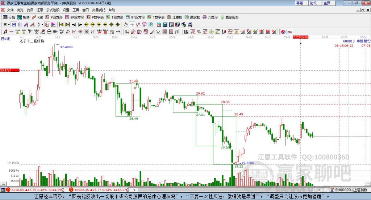Viewport: 371px width, 200px height.
Task: Click the 主页 homepage button
Action: point(329,3)
